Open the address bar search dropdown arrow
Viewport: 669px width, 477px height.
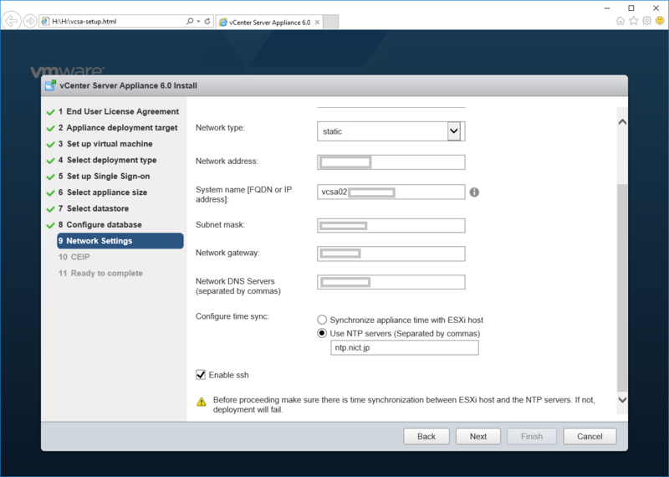point(199,21)
